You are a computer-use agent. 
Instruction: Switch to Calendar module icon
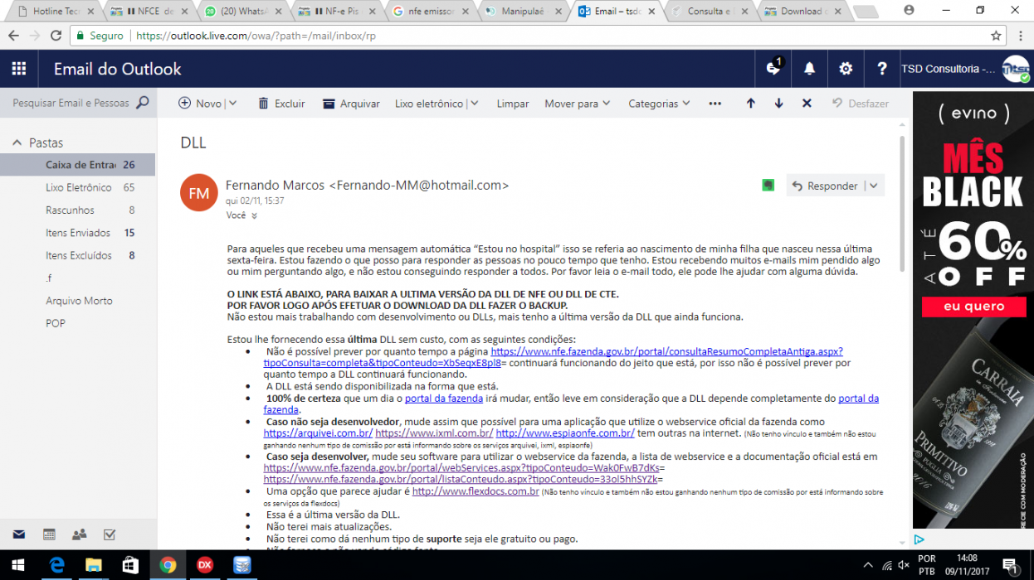(x=49, y=534)
